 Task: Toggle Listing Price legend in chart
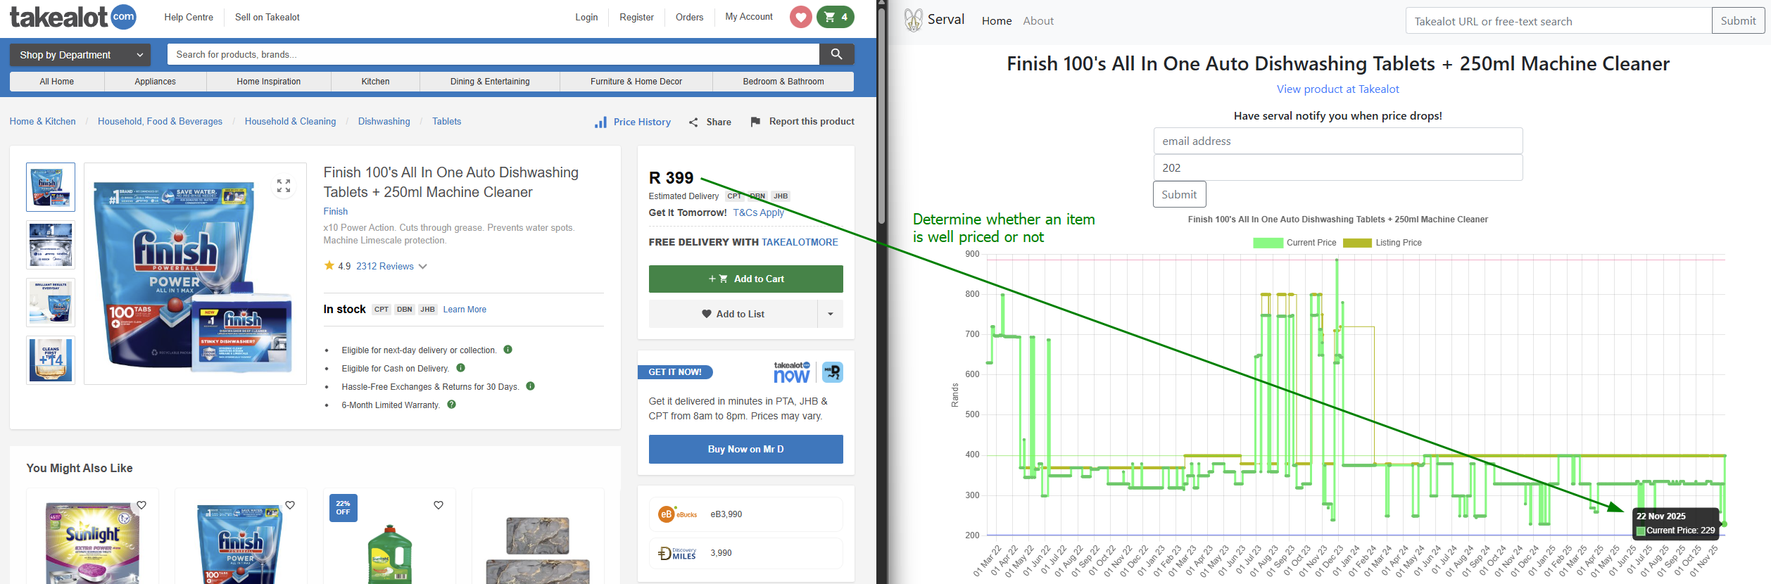1357,243
